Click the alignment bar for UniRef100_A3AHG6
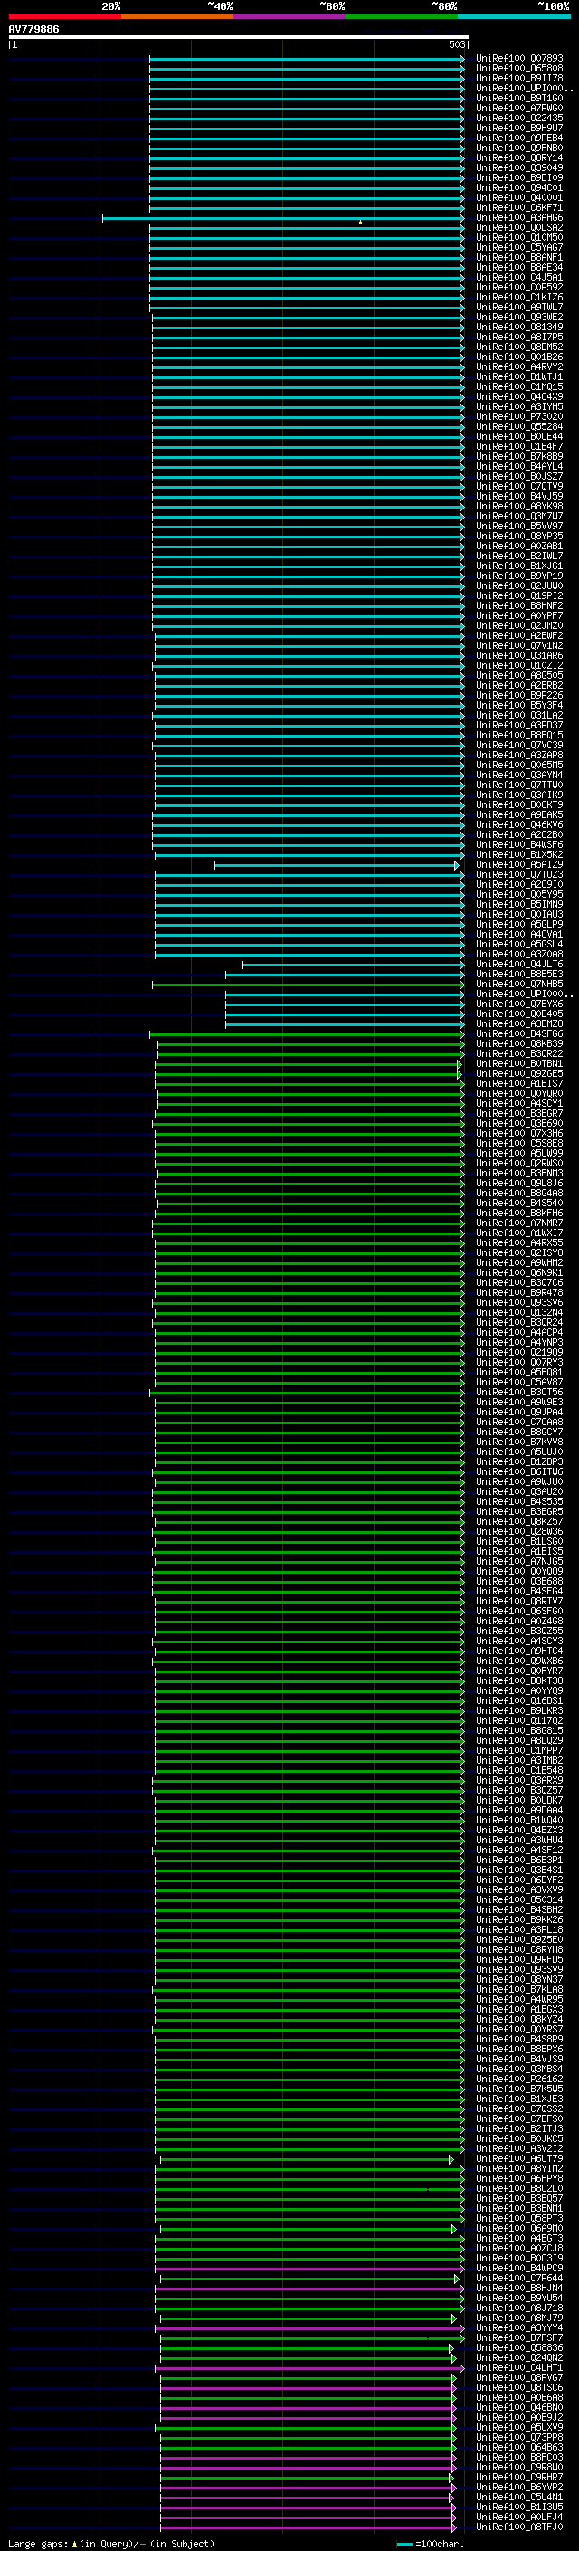Image resolution: width=579 pixels, height=2551 pixels. [x=283, y=218]
